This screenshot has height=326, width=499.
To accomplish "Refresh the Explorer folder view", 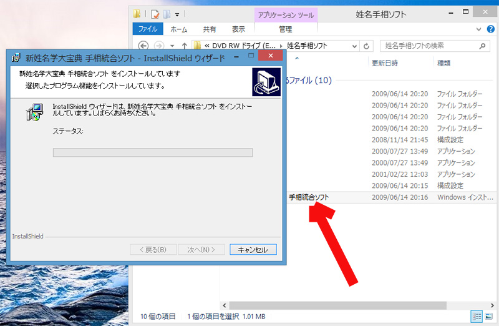I will coord(367,46).
